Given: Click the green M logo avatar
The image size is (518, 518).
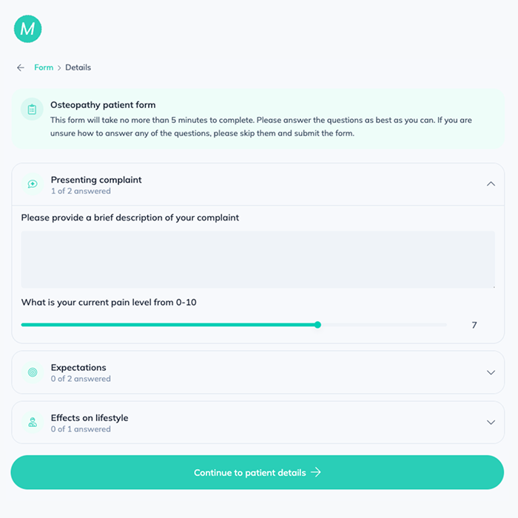Looking at the screenshot, I should point(27,29).
